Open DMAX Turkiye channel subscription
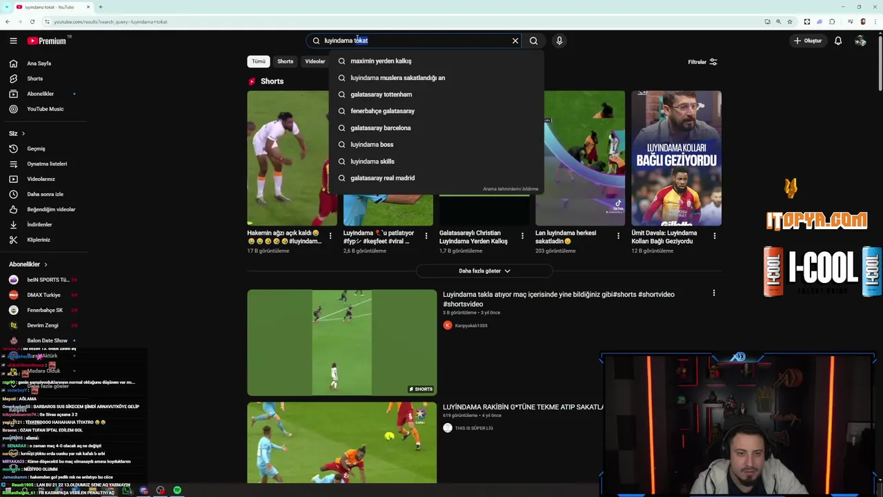This screenshot has height=497, width=883. point(43,295)
